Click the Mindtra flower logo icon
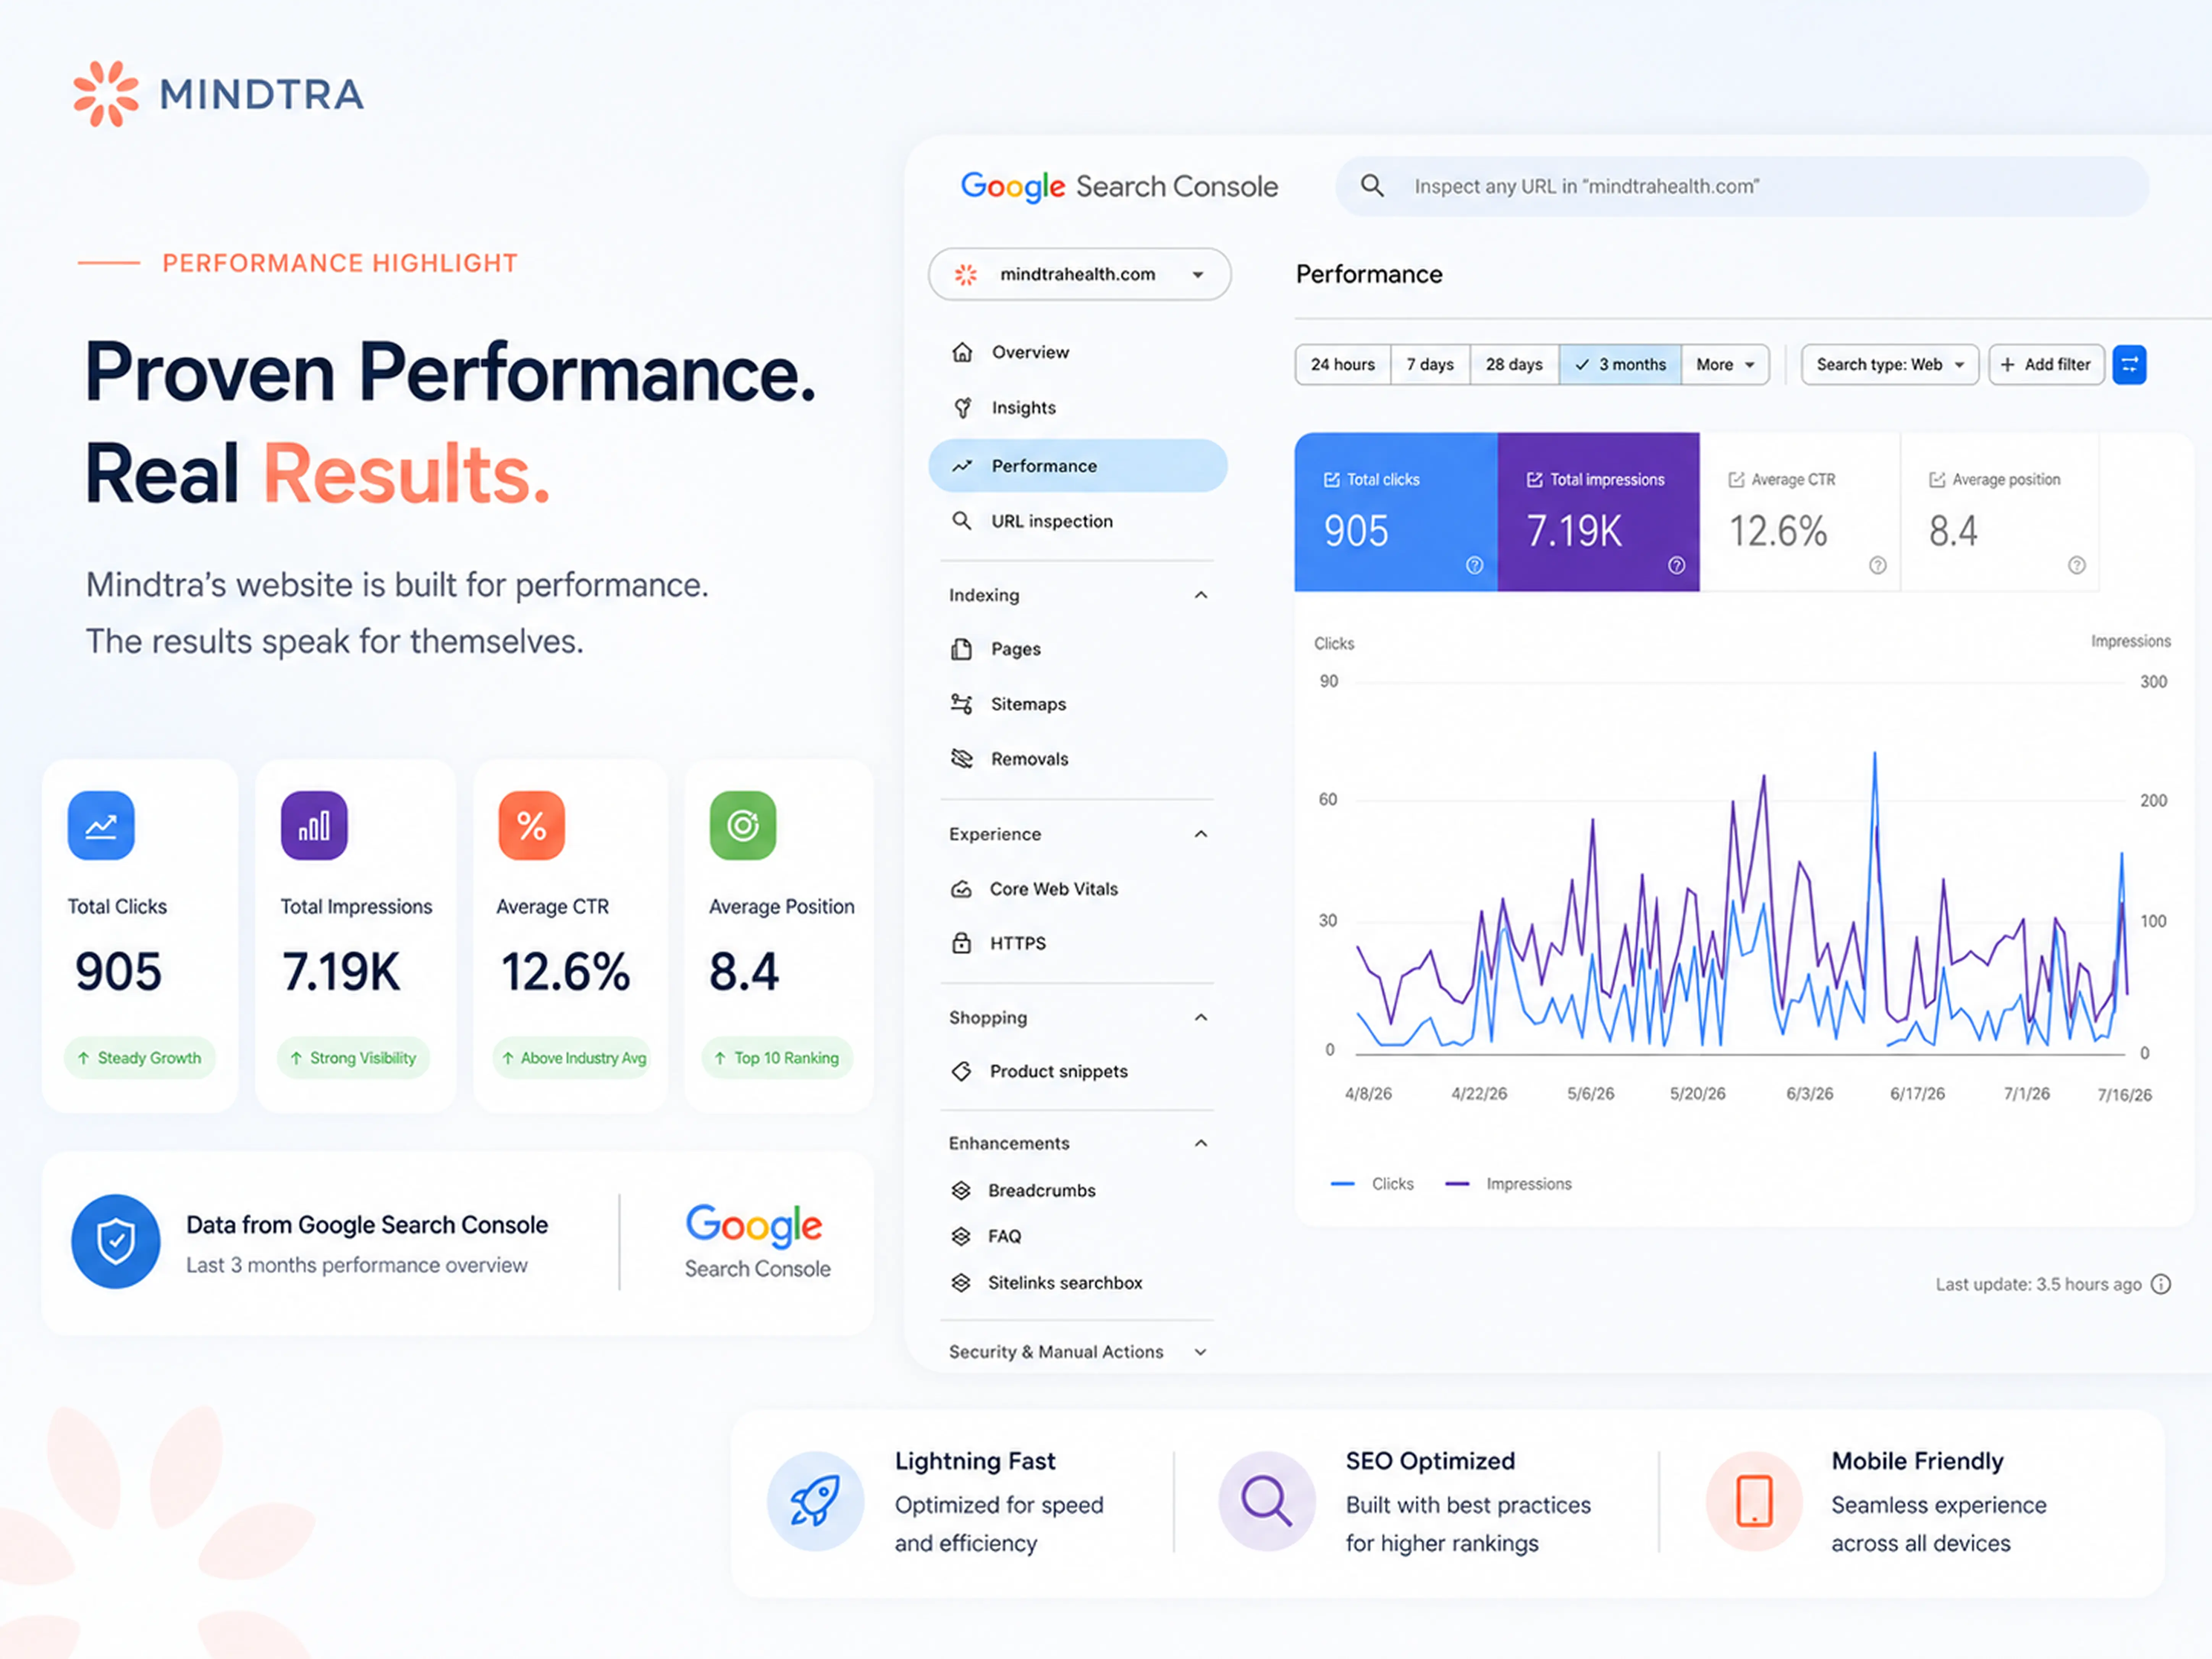Screen dimensions: 2212x1659 pos(106,94)
